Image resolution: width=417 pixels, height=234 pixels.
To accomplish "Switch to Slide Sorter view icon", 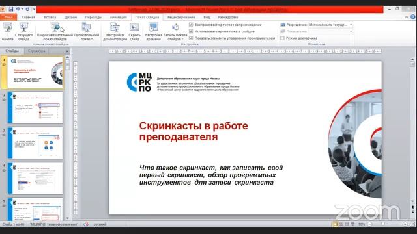I will pos(341,224).
